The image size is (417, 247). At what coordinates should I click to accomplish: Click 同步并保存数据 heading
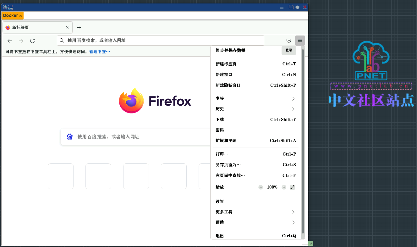click(x=230, y=50)
